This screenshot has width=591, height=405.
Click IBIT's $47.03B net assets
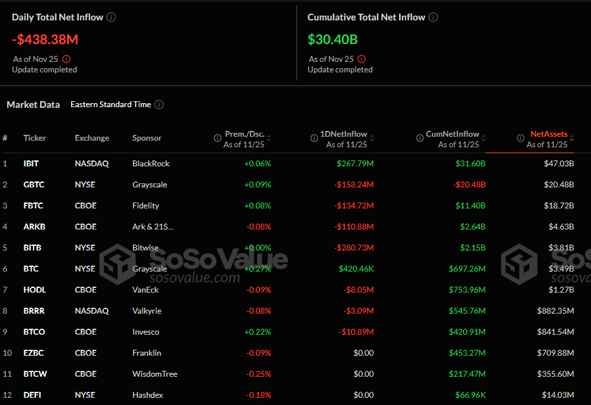coord(559,164)
